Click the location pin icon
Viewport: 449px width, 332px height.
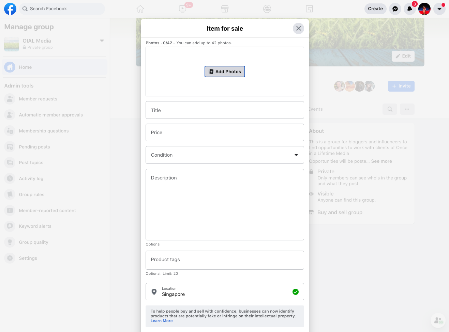pyautogui.click(x=154, y=292)
